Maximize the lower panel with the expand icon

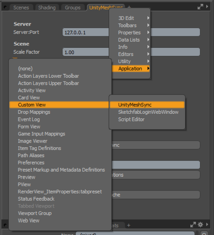pyautogui.click(x=194, y=225)
